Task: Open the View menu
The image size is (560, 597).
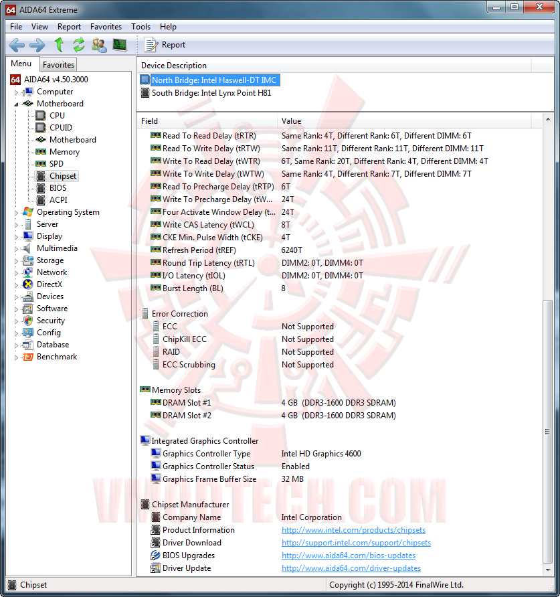Action: pos(39,27)
